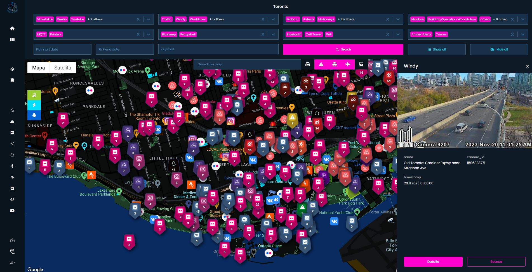The height and width of the screenshot is (272, 532).
Task: Expand the Mobotix Avtech cameras dropdown
Action: (x=398, y=19)
